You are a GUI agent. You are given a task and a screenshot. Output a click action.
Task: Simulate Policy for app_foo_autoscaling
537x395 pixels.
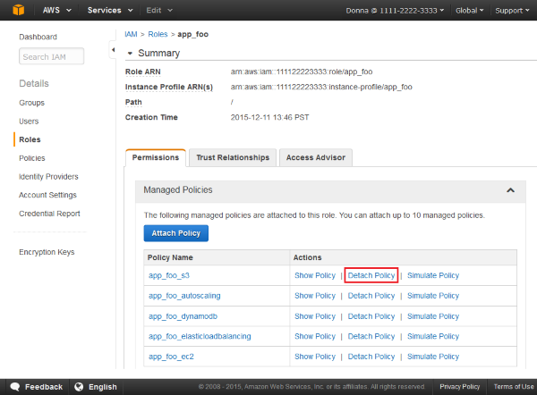(x=433, y=296)
